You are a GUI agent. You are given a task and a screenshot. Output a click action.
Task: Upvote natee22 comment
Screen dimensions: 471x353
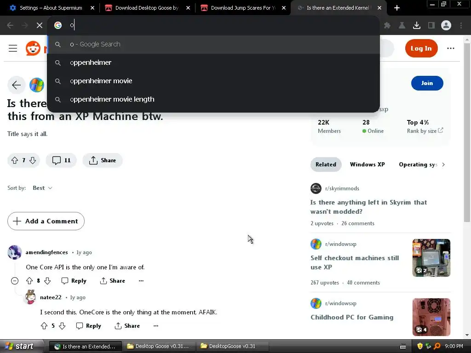[44, 326]
